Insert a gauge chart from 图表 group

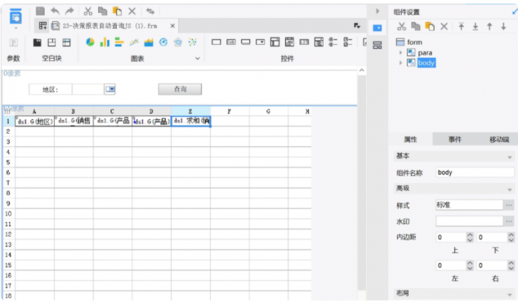(x=163, y=42)
